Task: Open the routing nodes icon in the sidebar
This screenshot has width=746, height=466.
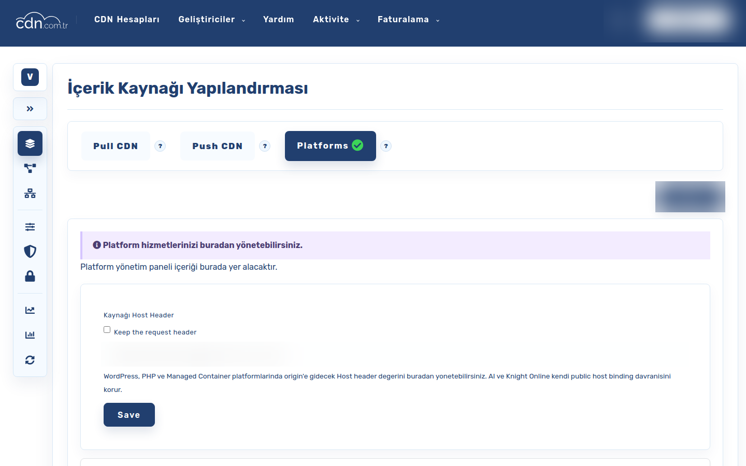Action: tap(30, 168)
